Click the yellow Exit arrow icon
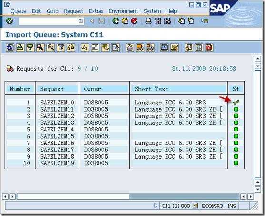This screenshot has height=216, width=265. click(125, 21)
